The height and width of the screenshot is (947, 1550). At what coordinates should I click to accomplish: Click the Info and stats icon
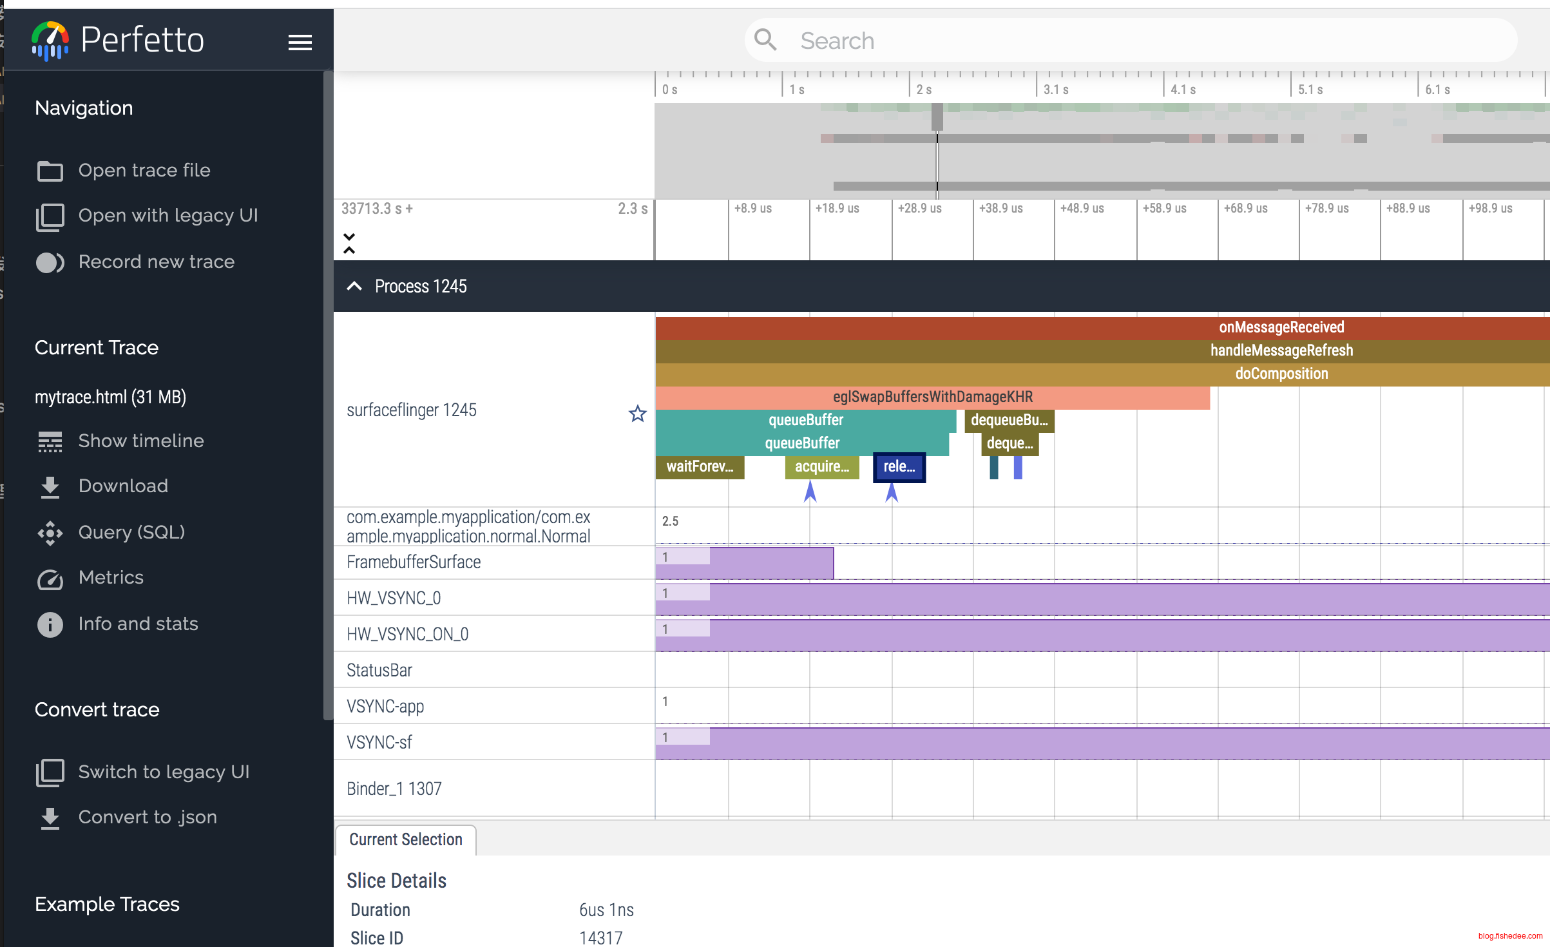tap(50, 624)
